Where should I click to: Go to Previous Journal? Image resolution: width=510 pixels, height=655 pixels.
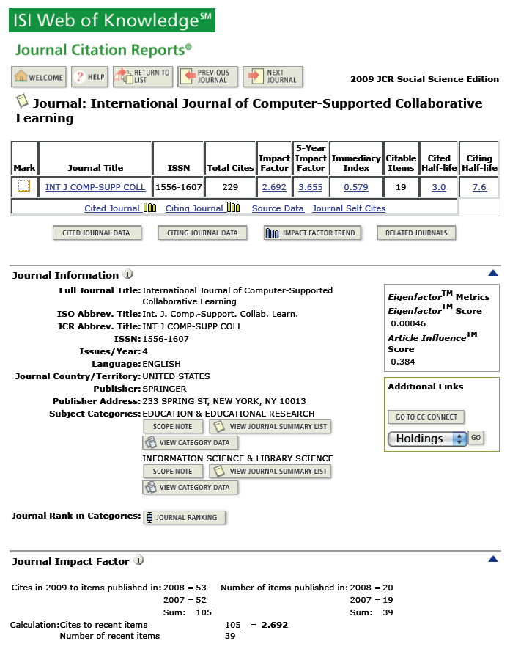coord(208,77)
